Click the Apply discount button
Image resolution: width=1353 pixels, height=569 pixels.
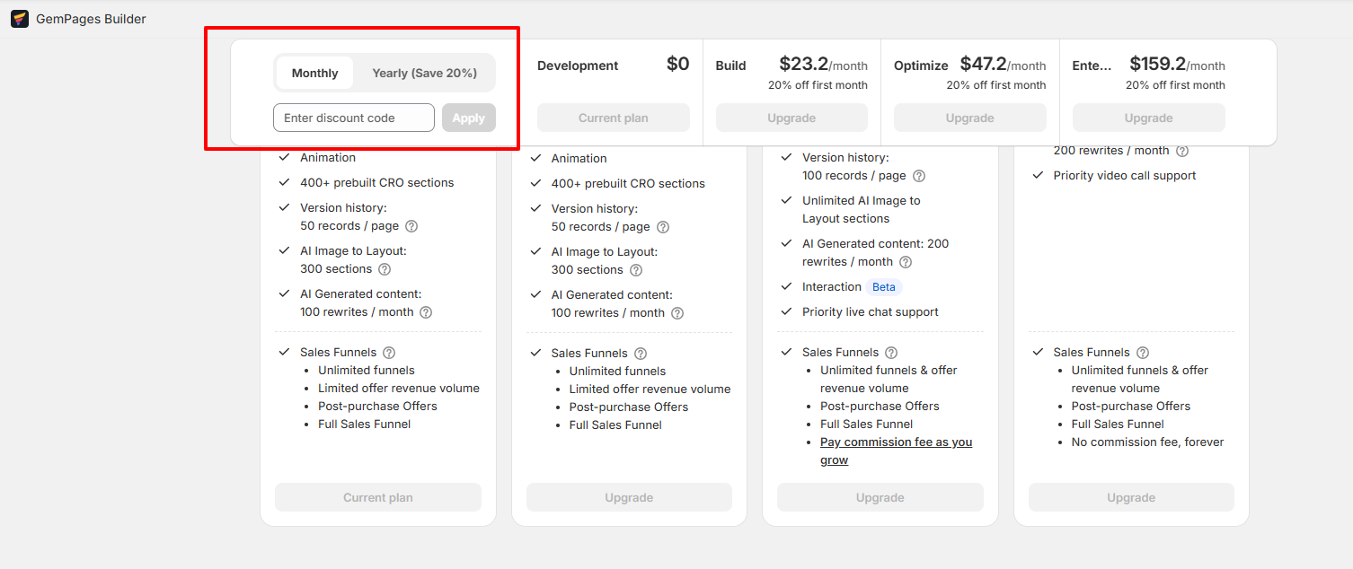(x=468, y=118)
